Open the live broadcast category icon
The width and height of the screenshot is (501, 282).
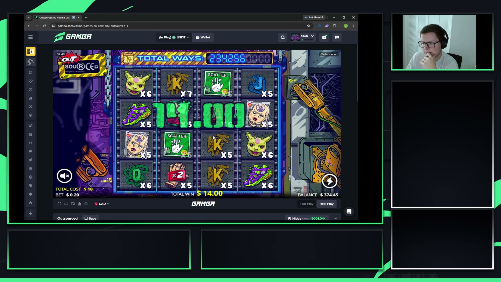coord(31,143)
